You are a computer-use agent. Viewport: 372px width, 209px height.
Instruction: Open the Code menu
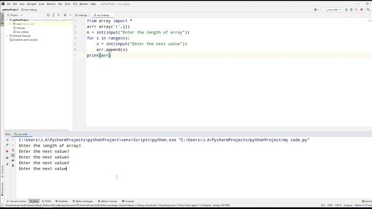(41, 4)
